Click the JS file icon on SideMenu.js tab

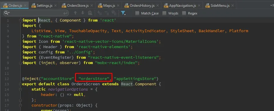click(207, 6)
